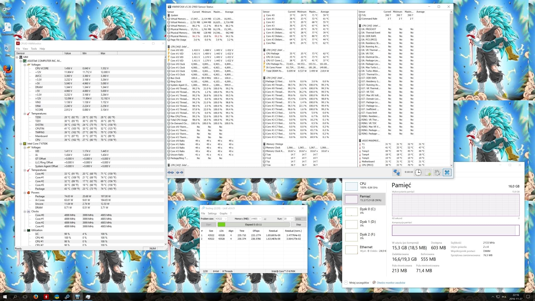Collapse the ASUSTeK COMPUTER tree node

click(21, 61)
